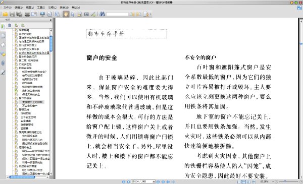
Task: Open search options dropdown arrow in toolbar
Action: 150,14
